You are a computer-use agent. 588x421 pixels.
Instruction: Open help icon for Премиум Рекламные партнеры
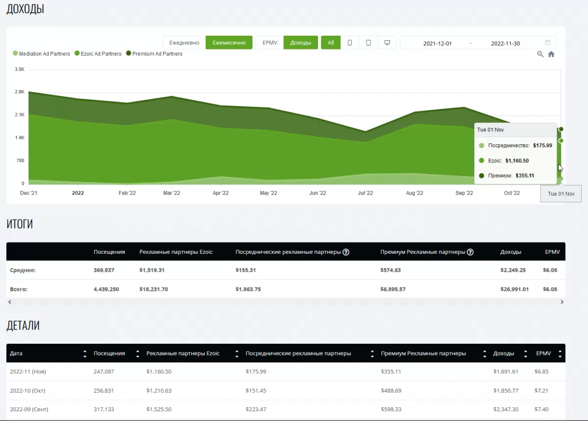point(470,252)
